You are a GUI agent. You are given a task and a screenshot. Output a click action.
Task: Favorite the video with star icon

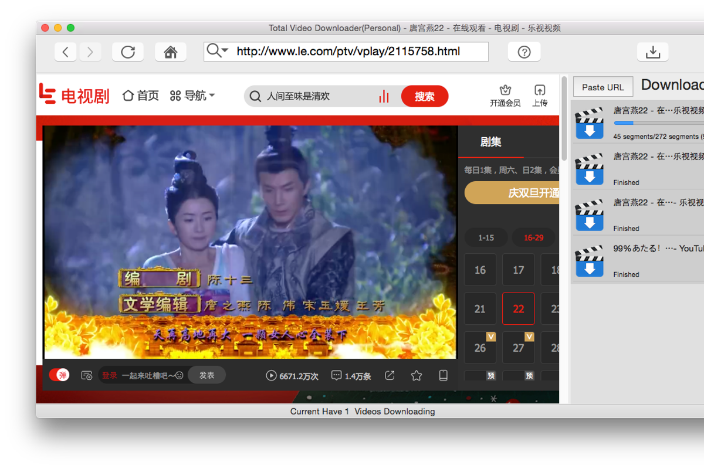[x=417, y=375]
